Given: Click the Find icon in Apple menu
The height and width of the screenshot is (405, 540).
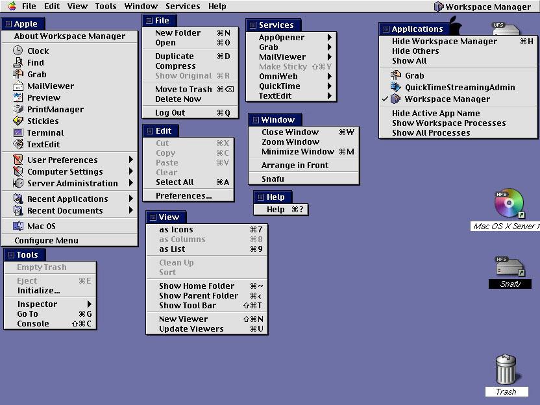Looking at the screenshot, I should 18,62.
